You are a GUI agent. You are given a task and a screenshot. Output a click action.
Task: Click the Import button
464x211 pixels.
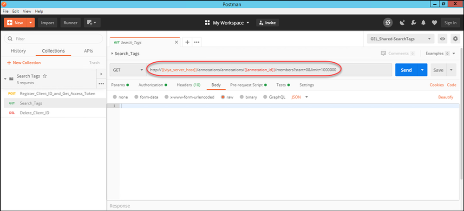point(47,23)
